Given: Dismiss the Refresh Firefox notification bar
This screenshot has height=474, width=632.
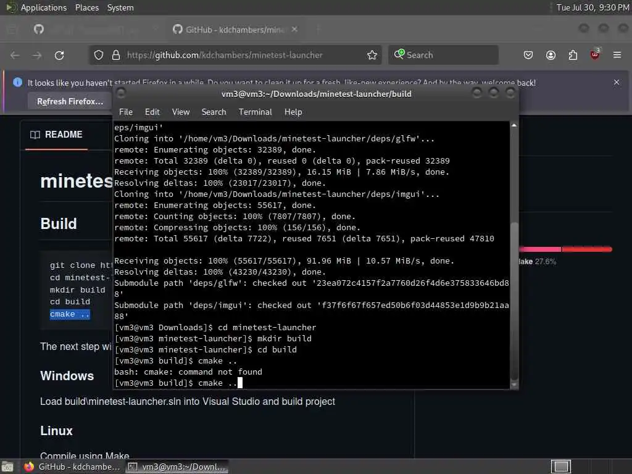Looking at the screenshot, I should (617, 82).
